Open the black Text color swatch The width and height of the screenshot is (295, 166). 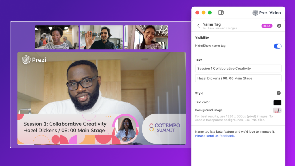[277, 103]
